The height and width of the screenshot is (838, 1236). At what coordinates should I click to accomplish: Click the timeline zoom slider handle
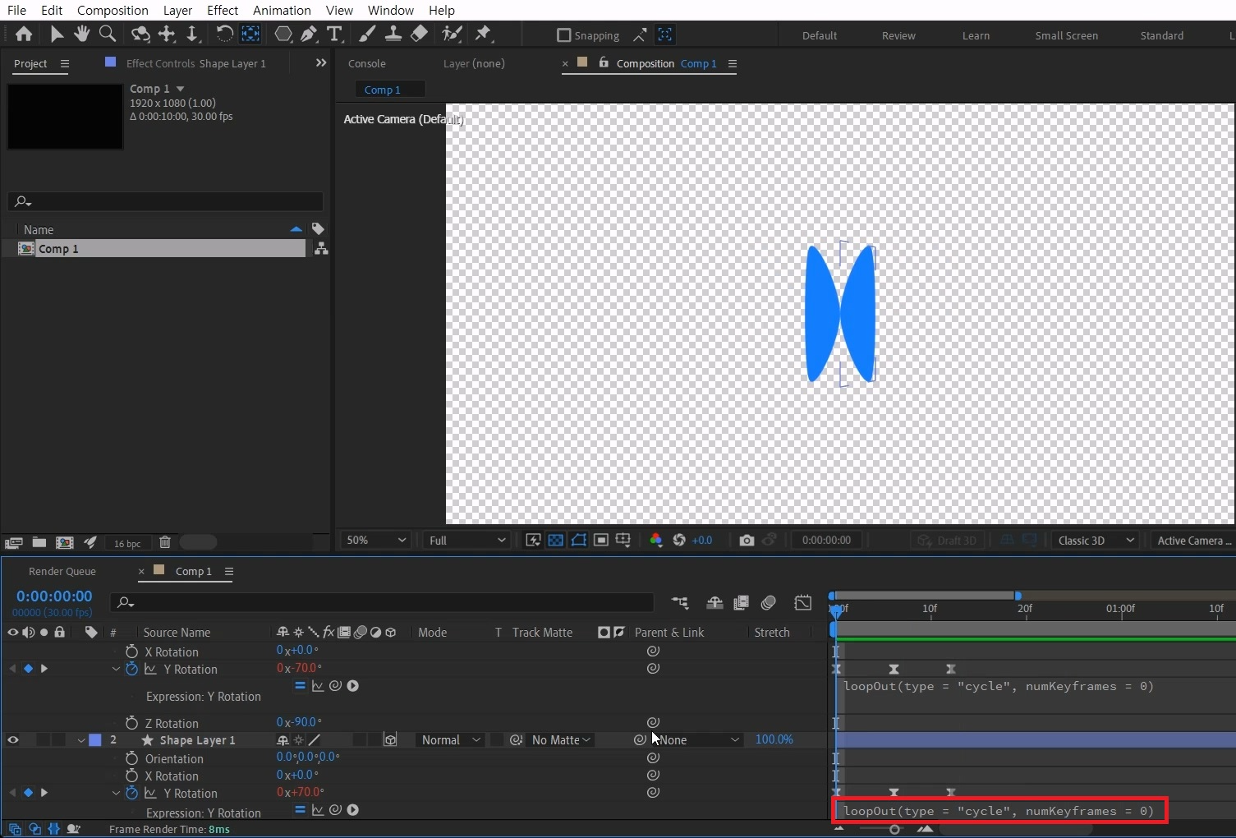pos(894,829)
